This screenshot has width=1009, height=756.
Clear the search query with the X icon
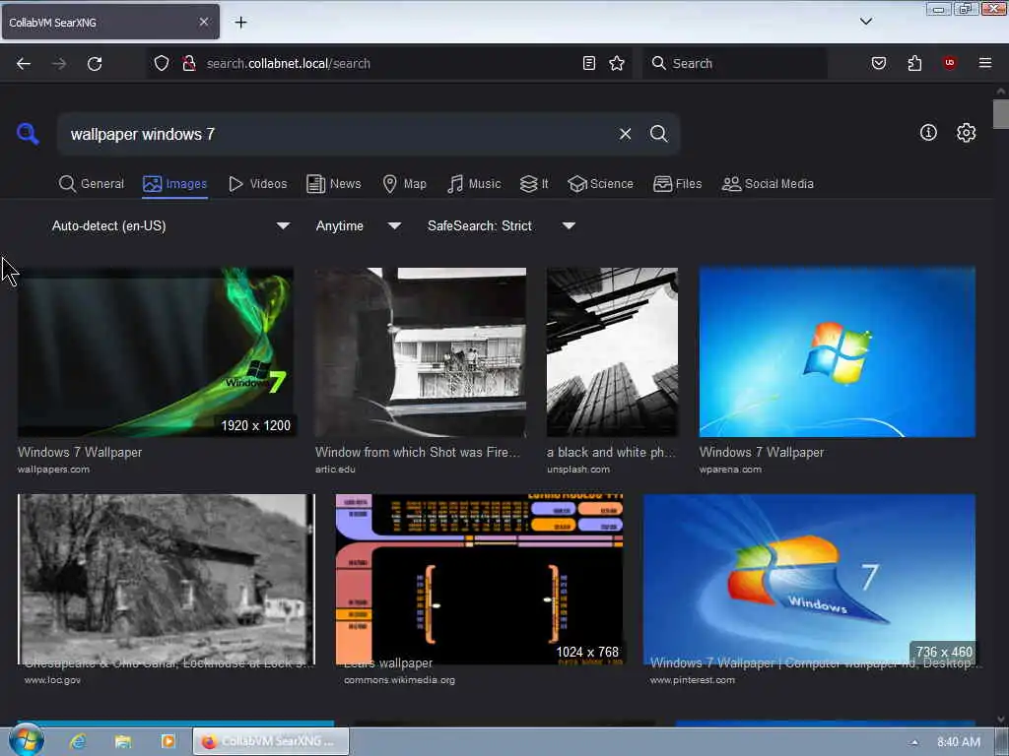click(625, 134)
